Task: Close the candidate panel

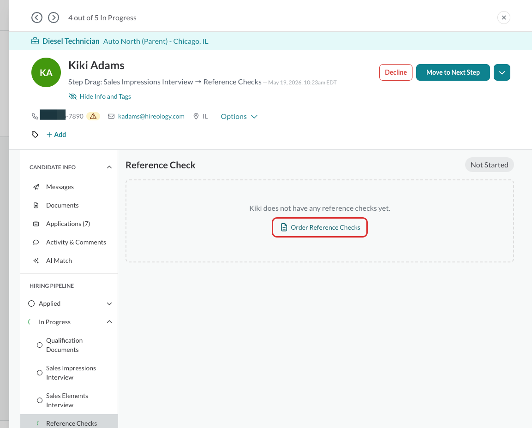Action: pos(504,18)
